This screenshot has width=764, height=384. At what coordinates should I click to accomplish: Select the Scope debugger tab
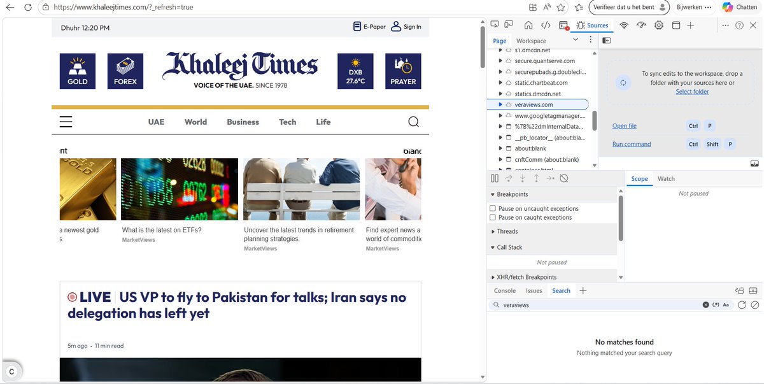[x=640, y=179]
